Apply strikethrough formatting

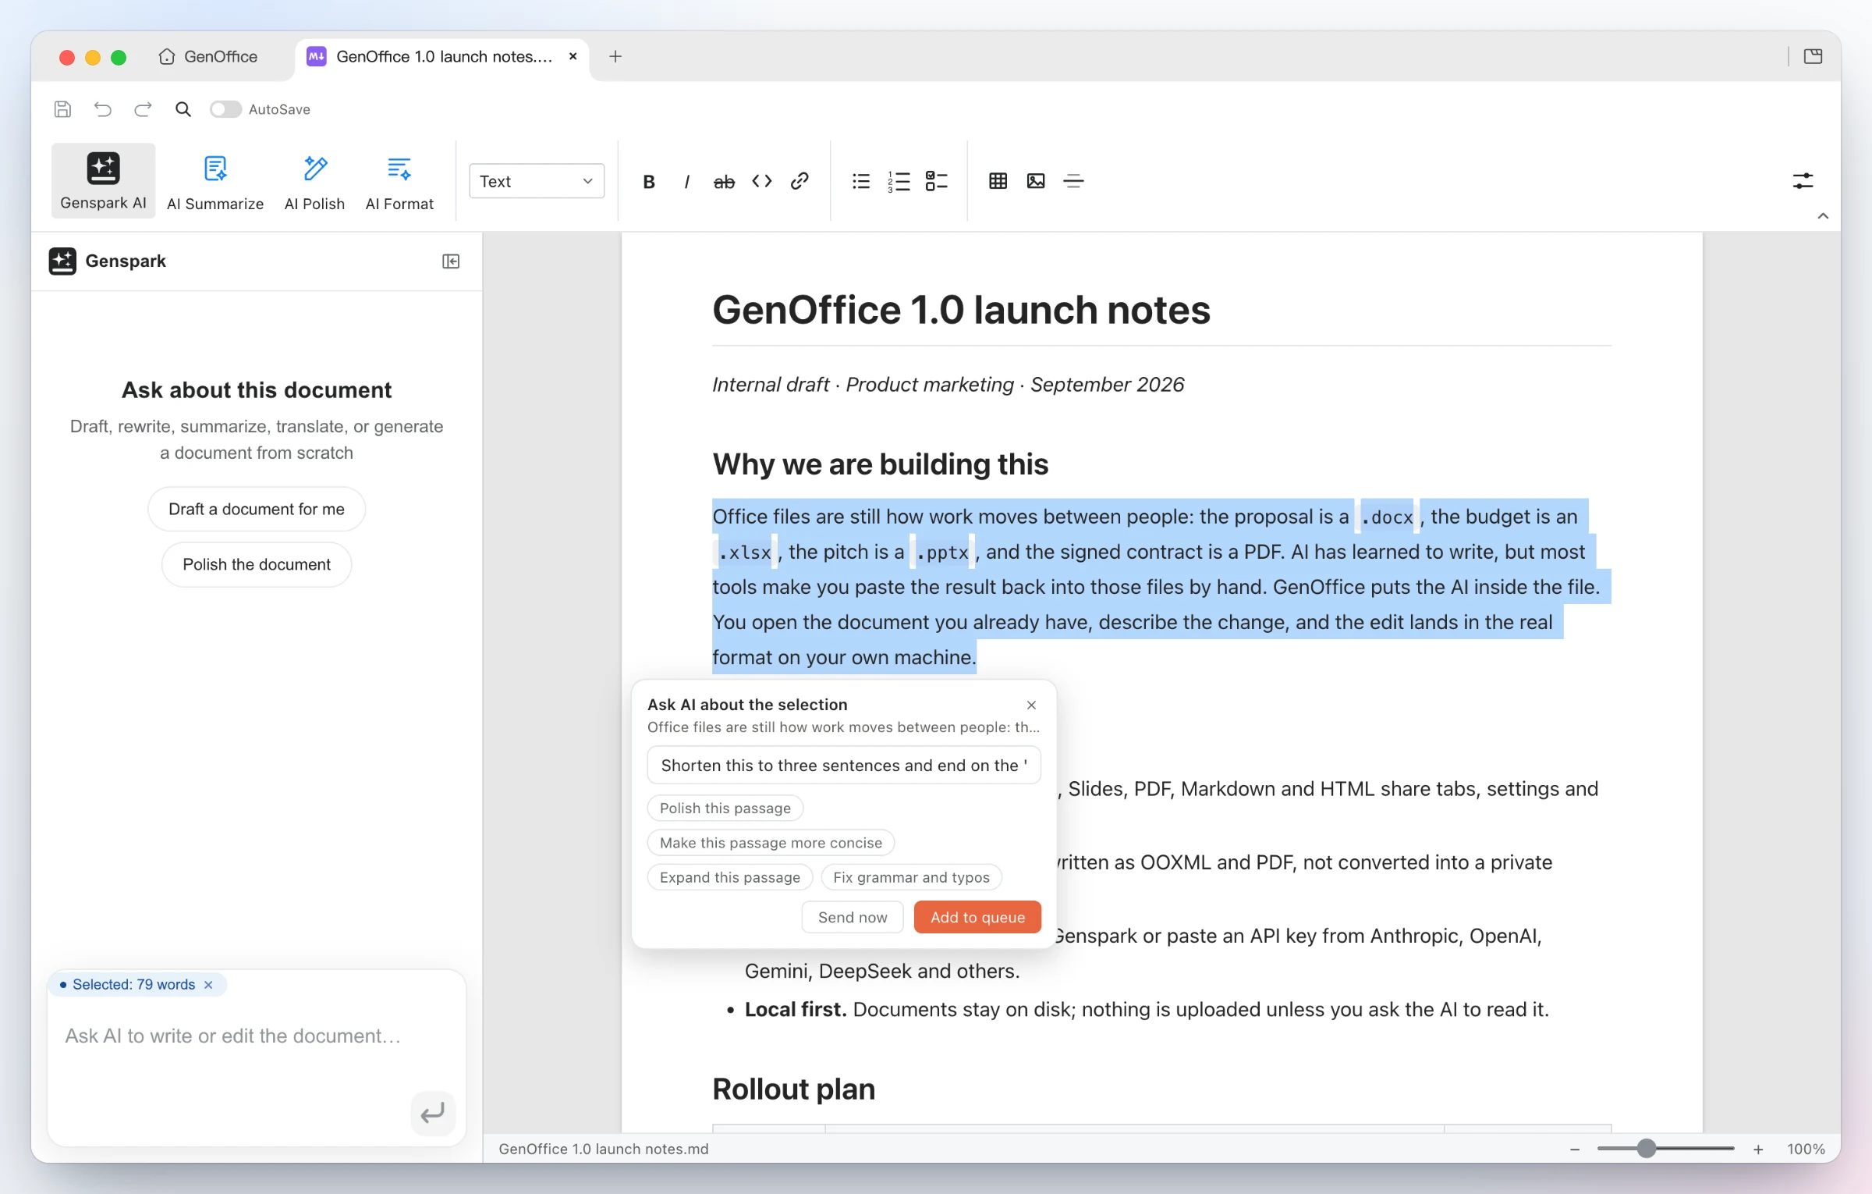pos(724,181)
